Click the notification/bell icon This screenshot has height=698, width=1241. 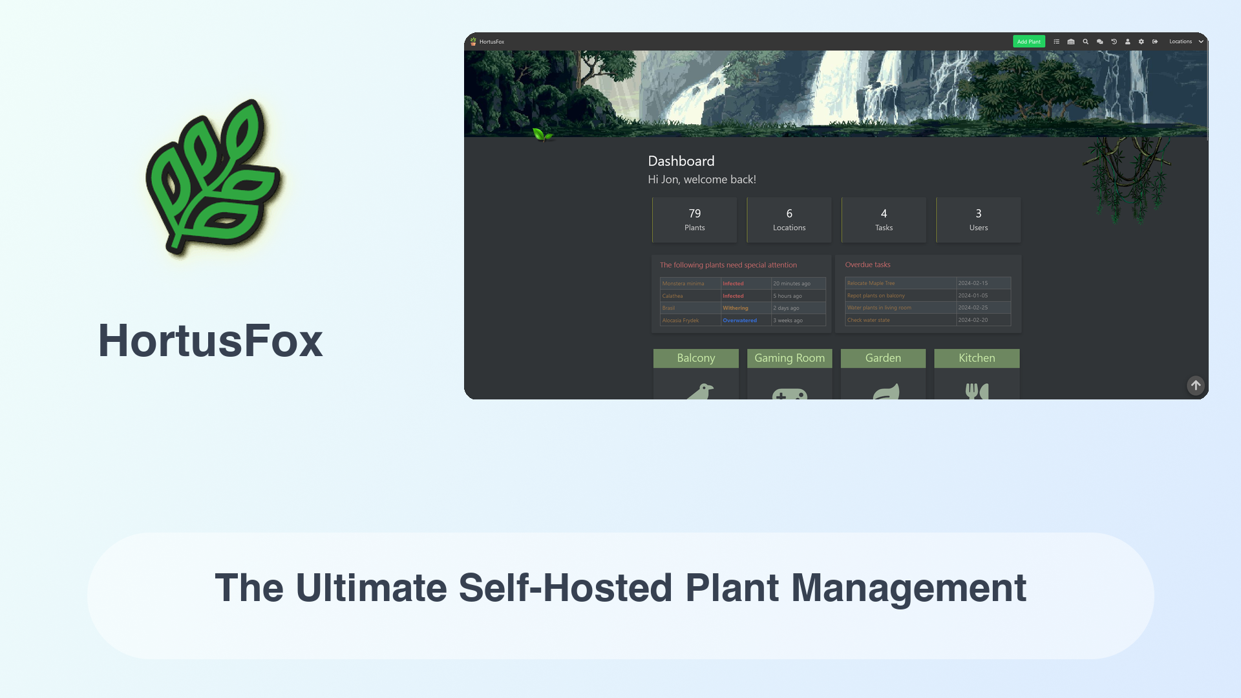(x=1099, y=41)
